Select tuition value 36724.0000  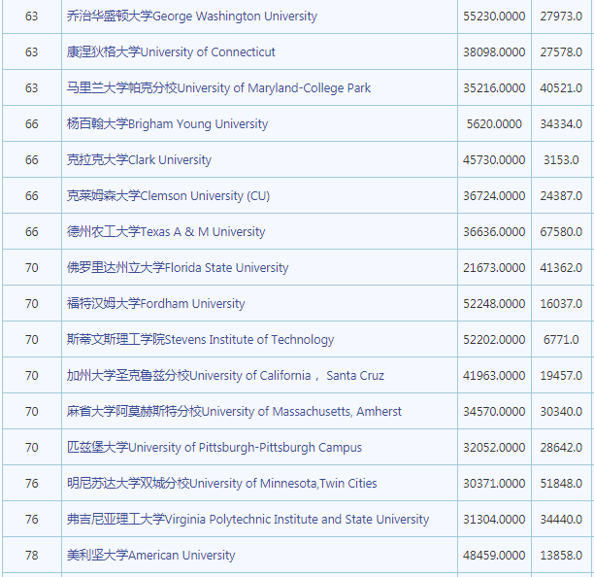[x=494, y=196]
